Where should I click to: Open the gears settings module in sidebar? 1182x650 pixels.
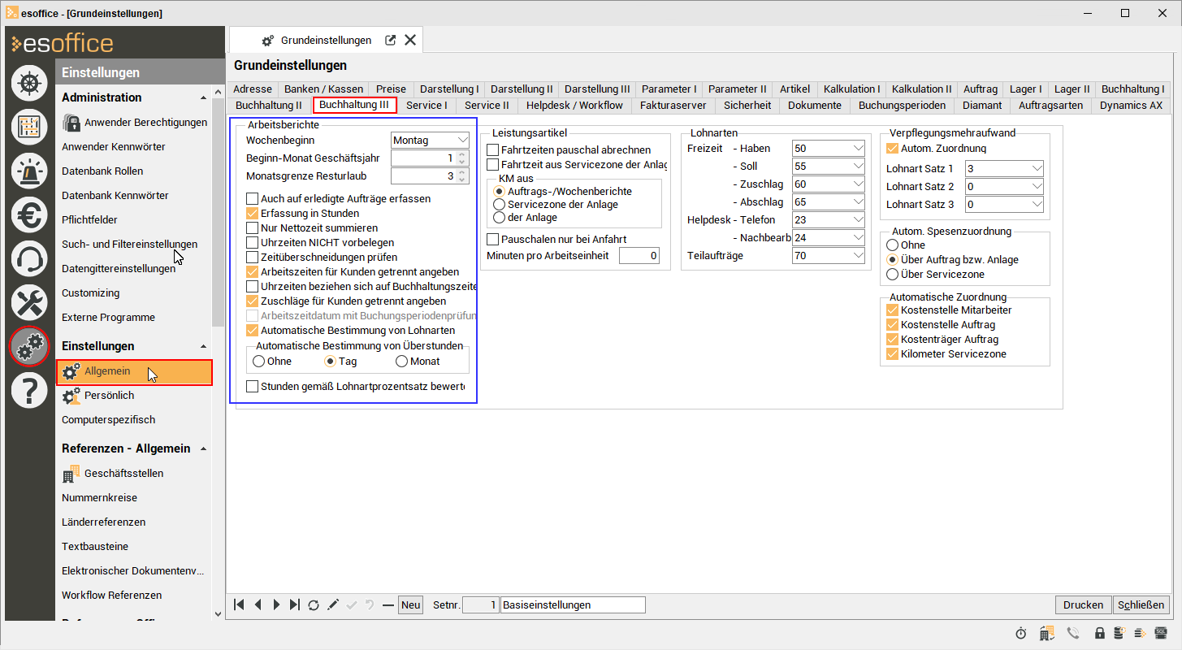coord(29,347)
